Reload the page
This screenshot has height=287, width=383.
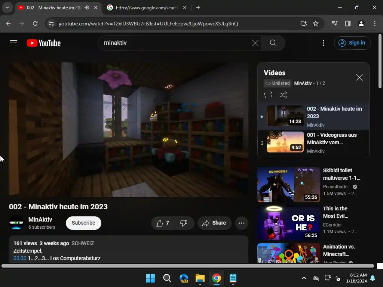35,24
